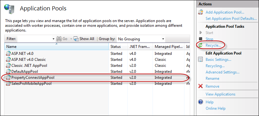Image resolution: width=259 pixels, height=116 pixels.
Task: Open Recycling settings link
Action: (215, 66)
